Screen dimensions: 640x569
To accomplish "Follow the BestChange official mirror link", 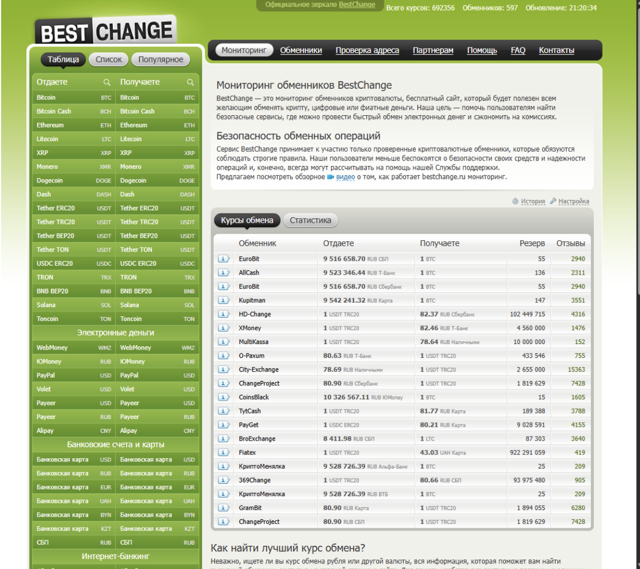I will point(357,4).
